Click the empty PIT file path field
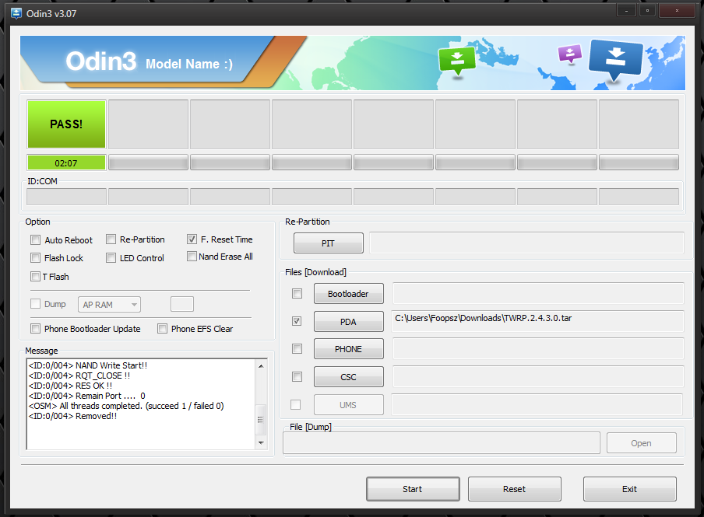The image size is (704, 517). 526,243
